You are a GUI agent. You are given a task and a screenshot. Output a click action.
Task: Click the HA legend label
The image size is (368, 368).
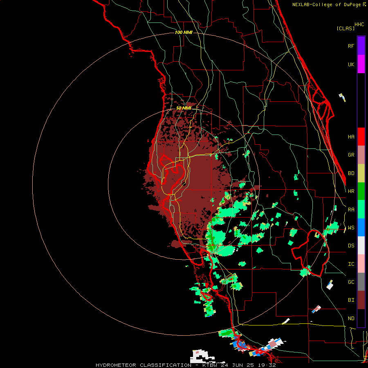[351, 137]
